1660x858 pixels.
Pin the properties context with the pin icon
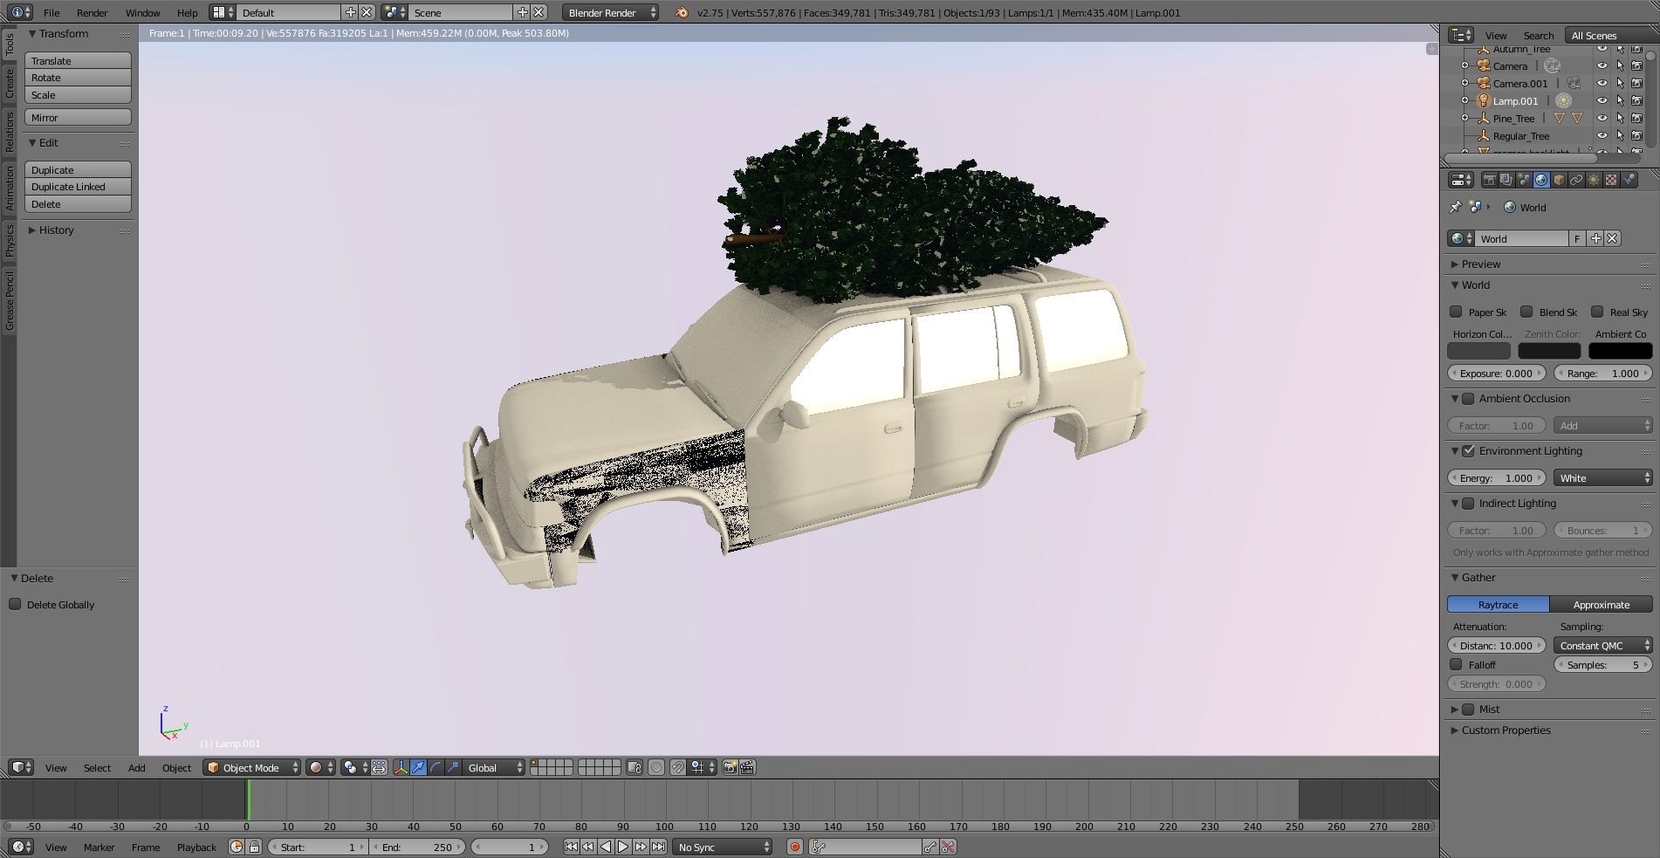(x=1455, y=207)
